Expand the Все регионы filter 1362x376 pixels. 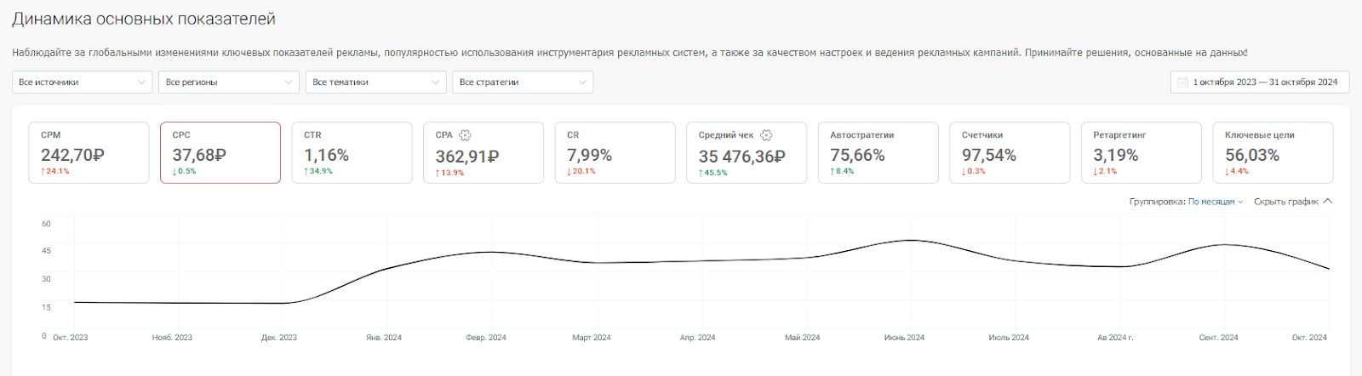tap(228, 83)
